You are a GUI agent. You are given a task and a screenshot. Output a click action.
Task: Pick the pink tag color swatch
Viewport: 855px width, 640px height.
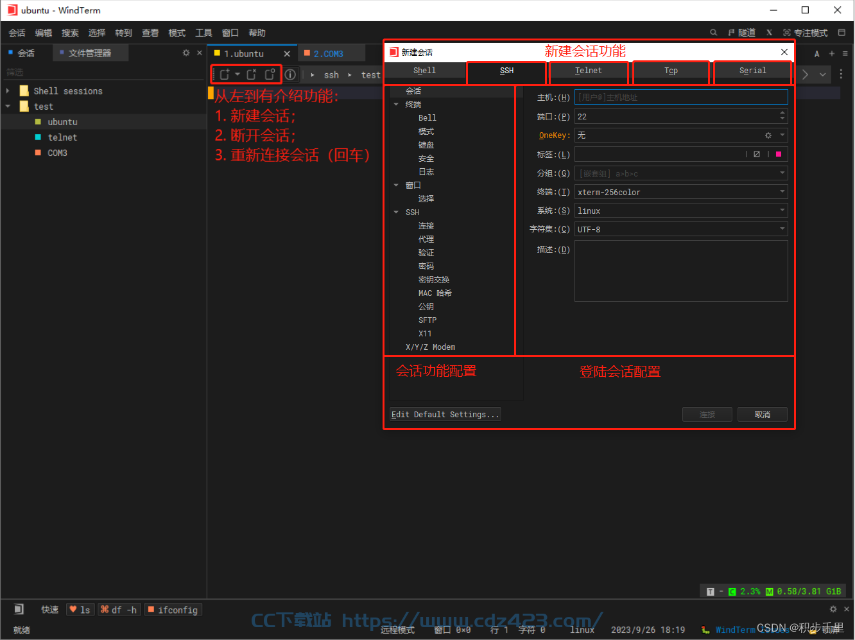pyautogui.click(x=779, y=154)
